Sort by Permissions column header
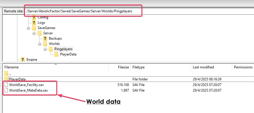Image resolution: width=254 pixels, height=113 pixels. point(243,67)
